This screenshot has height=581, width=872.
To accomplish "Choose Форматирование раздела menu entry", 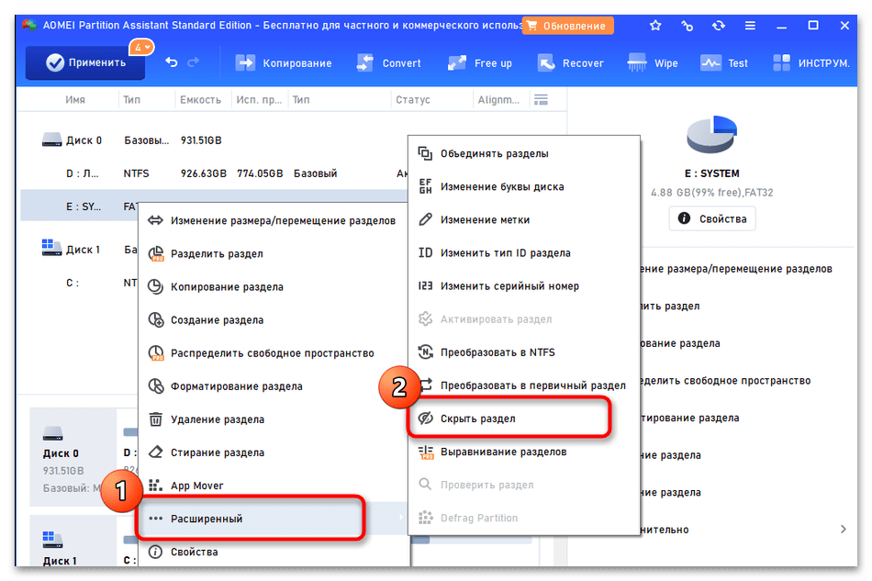I will [x=274, y=386].
